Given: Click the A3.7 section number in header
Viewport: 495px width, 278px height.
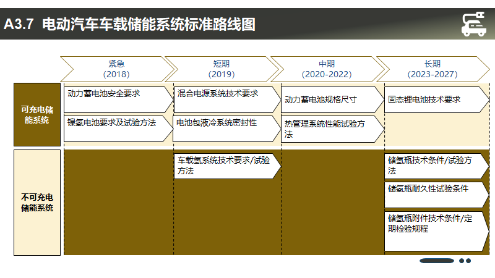Looking at the screenshot, I should [19, 24].
